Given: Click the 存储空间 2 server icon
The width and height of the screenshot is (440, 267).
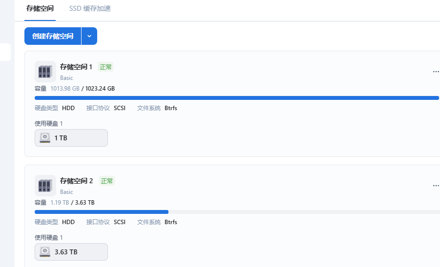Looking at the screenshot, I should click(45, 185).
